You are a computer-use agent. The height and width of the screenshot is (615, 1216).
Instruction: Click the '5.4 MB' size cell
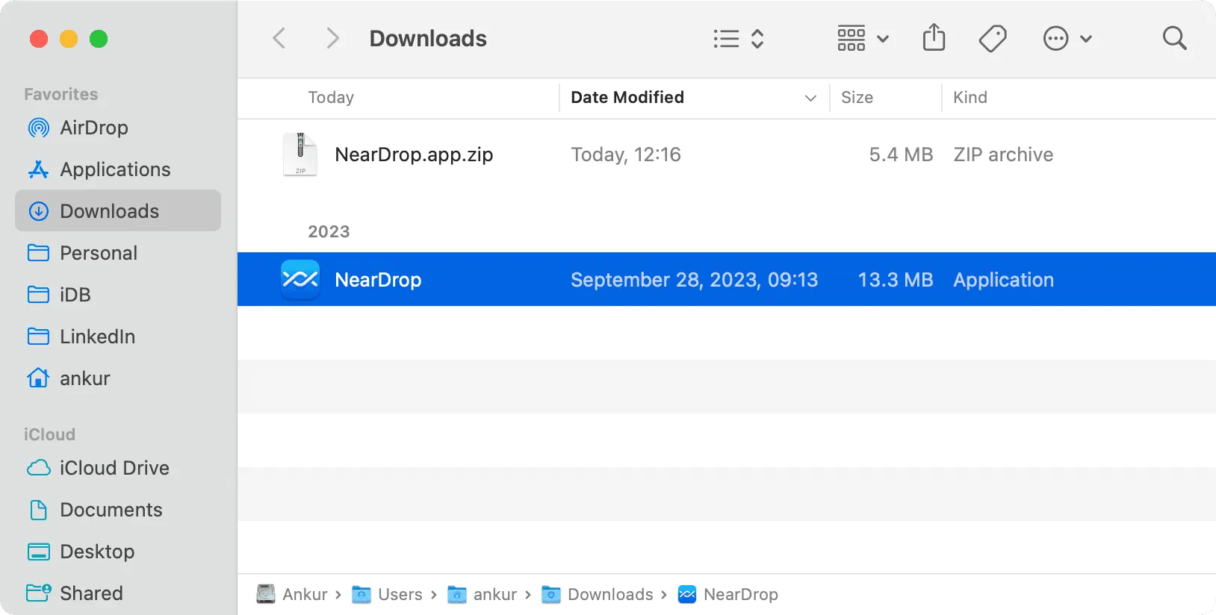click(901, 154)
